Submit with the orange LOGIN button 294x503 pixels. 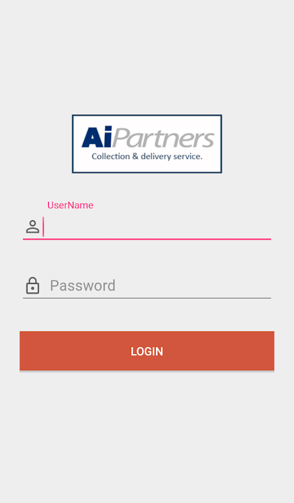147,351
